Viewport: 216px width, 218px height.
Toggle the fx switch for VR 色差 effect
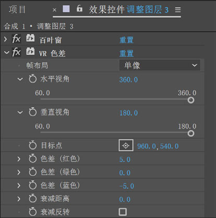click(16, 52)
